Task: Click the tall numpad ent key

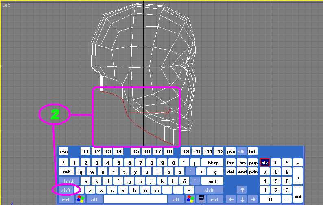Action: (298, 194)
